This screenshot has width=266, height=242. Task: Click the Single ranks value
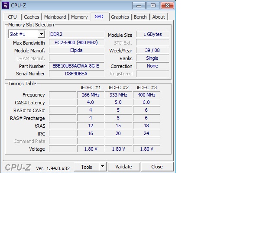point(152,58)
